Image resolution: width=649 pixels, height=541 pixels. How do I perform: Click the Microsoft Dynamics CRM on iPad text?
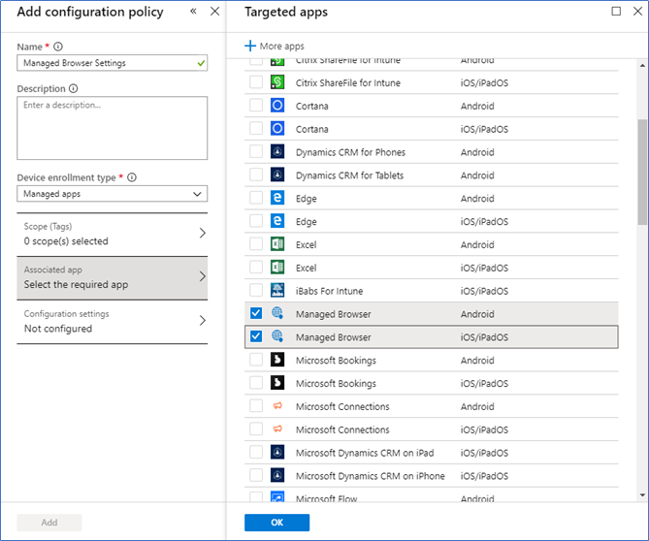[x=365, y=453]
